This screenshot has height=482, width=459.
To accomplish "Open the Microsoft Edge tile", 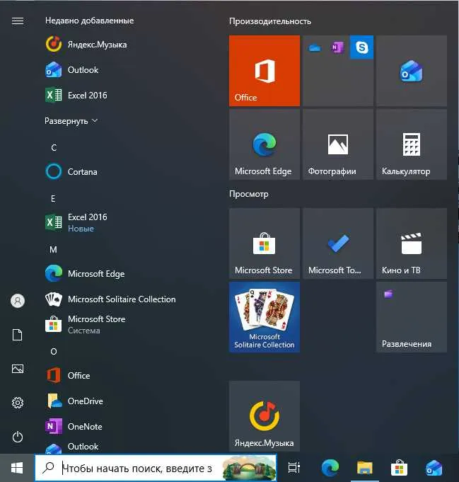I will 265,144.
